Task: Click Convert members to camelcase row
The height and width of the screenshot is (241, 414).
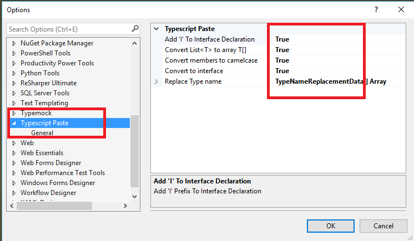Action: (278, 60)
